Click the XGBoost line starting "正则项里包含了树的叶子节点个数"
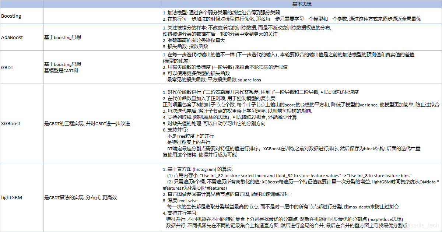Image resolution: width=442 pixels, height=232 pixels. pos(301,105)
